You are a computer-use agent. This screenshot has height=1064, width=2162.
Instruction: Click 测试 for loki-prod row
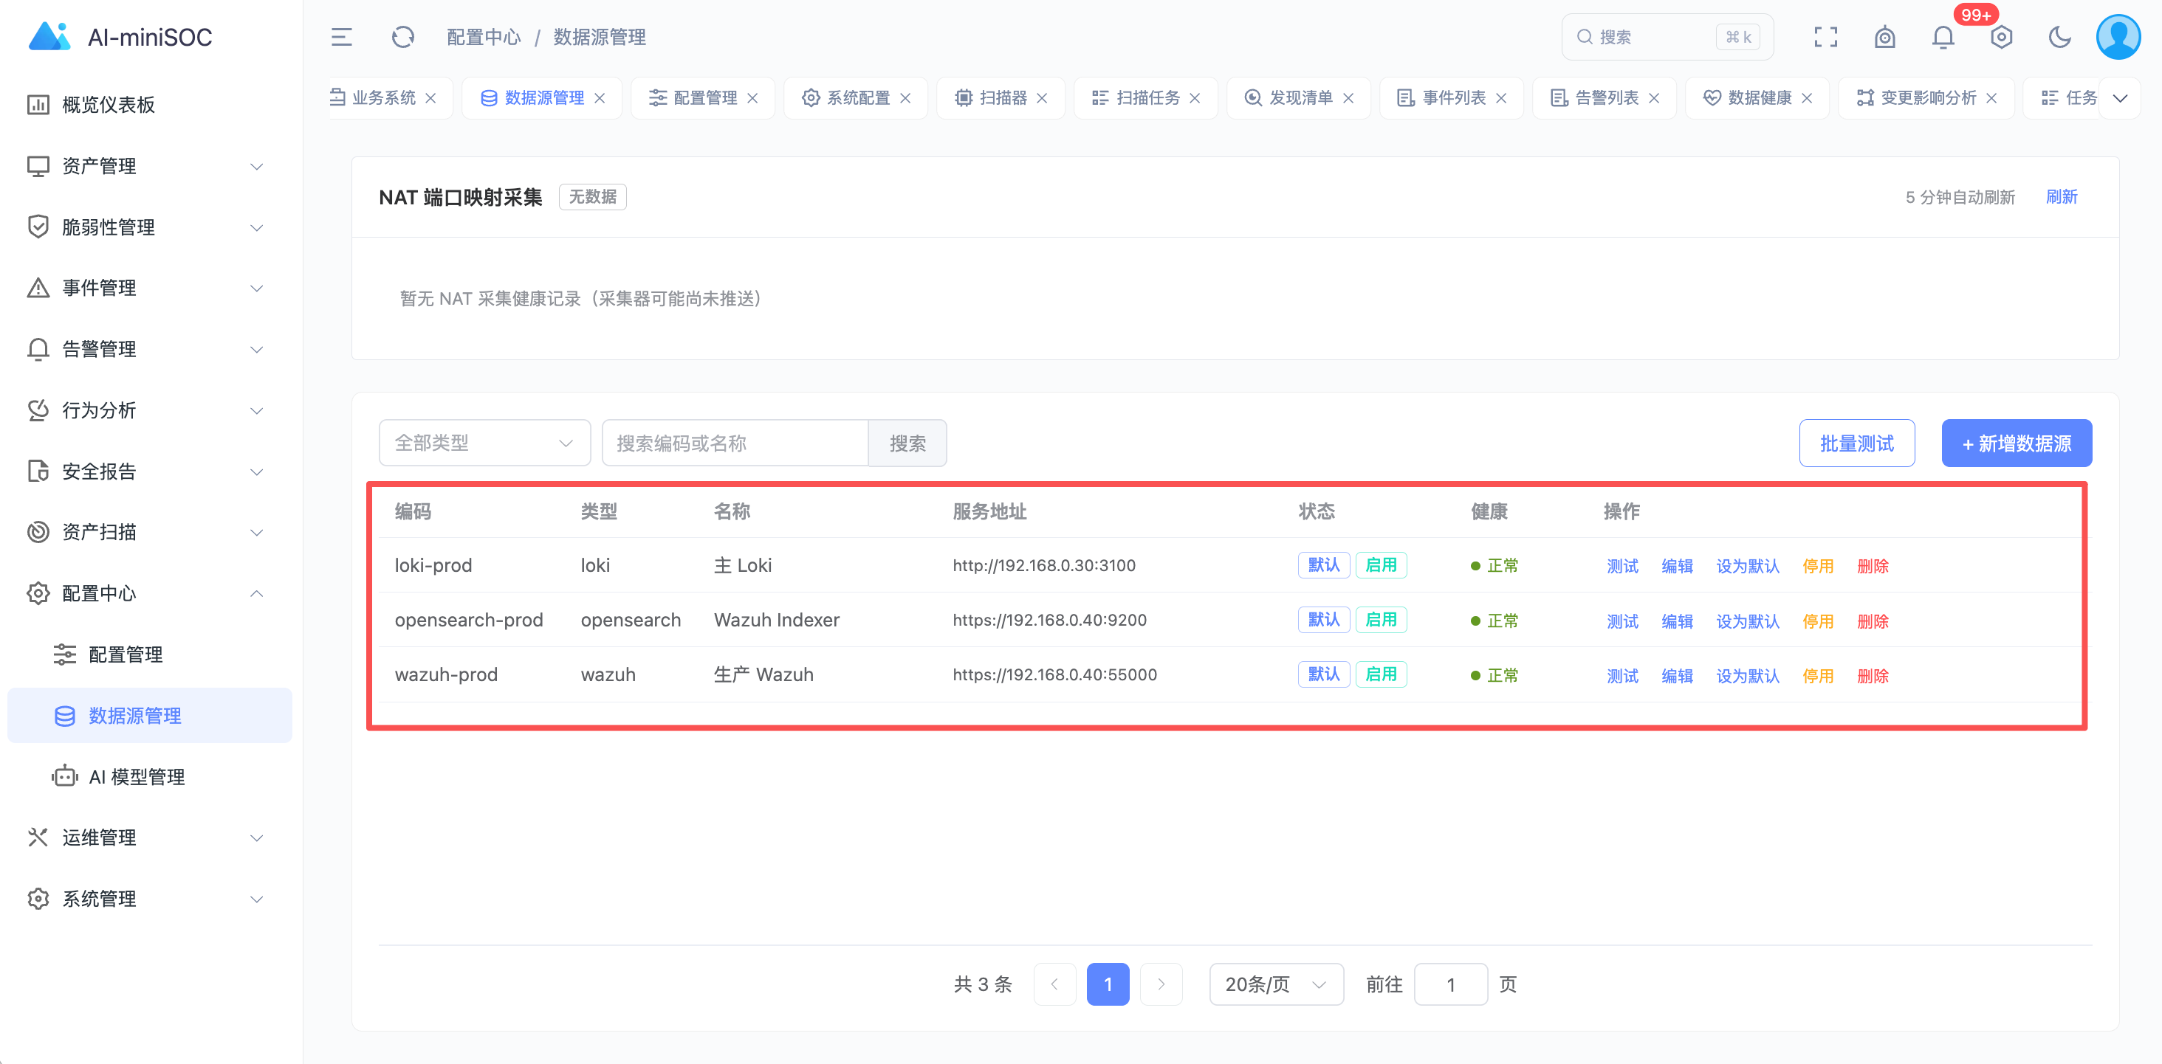[x=1622, y=566]
